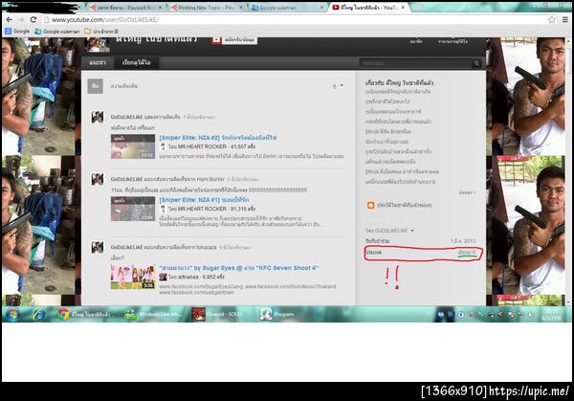Open the channel avatar in the header
Viewport: 574px width, 401px height.
[x=97, y=44]
